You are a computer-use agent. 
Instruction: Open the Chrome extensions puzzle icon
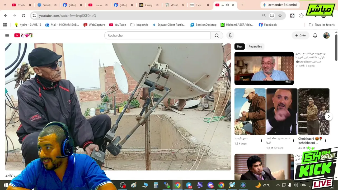301,16
